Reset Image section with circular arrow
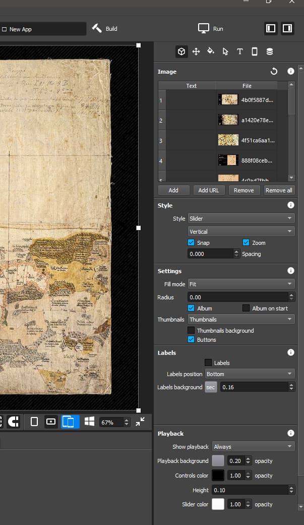This screenshot has height=525, width=304. click(x=274, y=71)
